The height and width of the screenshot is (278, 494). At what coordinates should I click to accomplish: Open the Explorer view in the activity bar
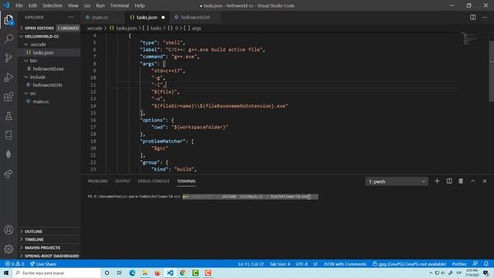coord(8,20)
